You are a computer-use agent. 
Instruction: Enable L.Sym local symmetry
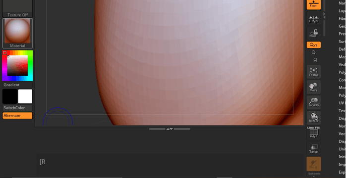[x=314, y=18]
